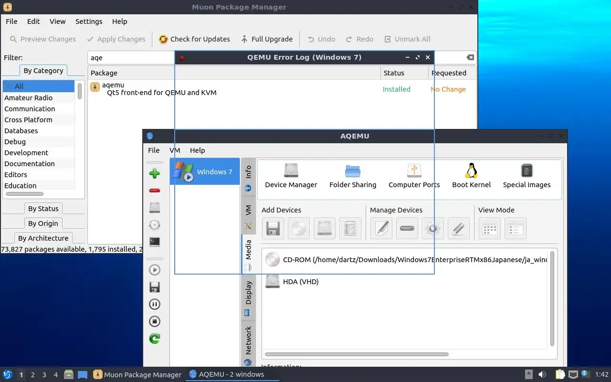Click the red minus Delete VM icon
This screenshot has width=611, height=382.
click(x=154, y=191)
